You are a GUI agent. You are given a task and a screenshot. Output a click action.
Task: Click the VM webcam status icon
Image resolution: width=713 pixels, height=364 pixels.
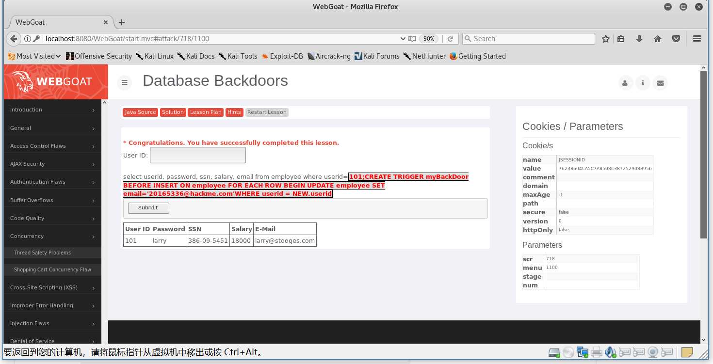pyautogui.click(x=653, y=352)
